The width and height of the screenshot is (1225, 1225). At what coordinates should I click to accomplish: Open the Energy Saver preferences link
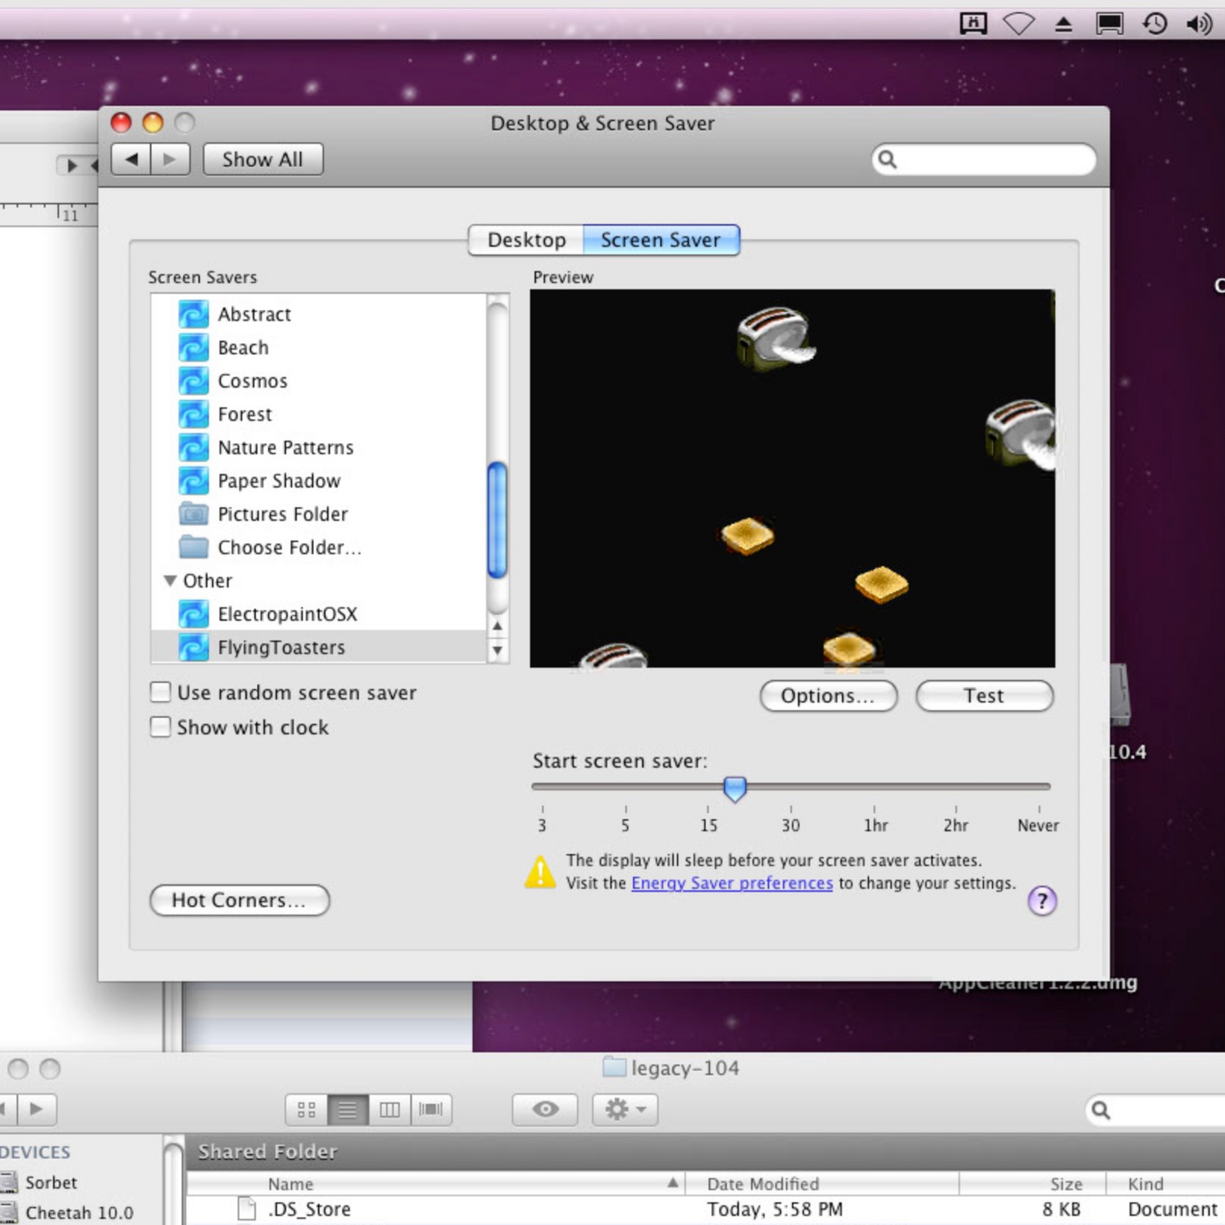(732, 883)
